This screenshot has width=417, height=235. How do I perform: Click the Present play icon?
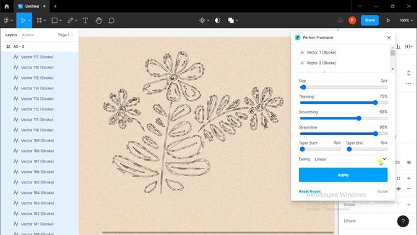pos(388,20)
